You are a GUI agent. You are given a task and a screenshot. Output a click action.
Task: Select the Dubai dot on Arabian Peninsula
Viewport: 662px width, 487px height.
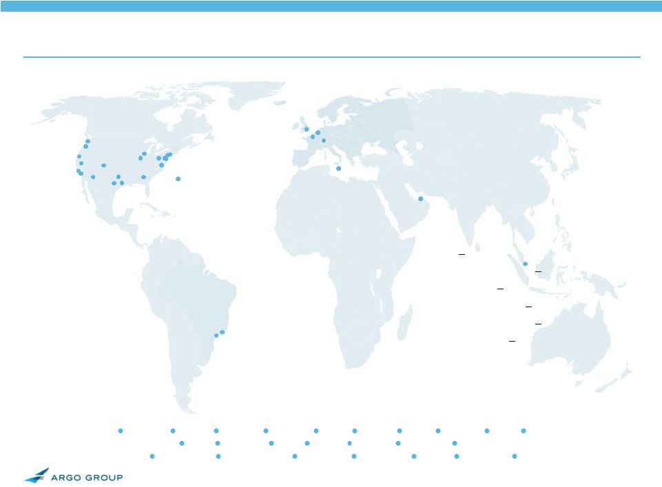point(420,199)
